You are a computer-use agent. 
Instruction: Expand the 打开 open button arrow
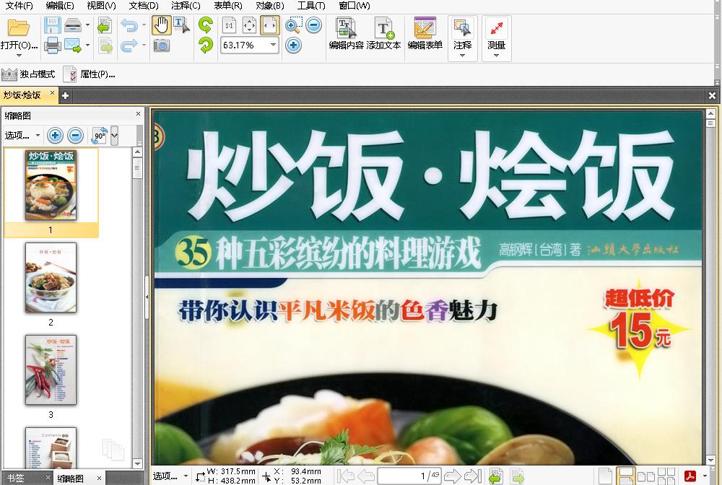(x=19, y=56)
